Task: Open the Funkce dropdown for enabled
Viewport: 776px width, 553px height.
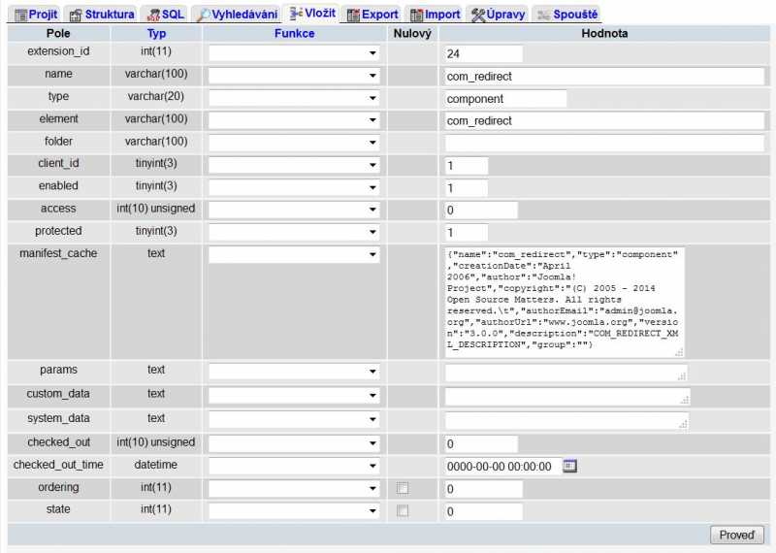Action: point(295,187)
